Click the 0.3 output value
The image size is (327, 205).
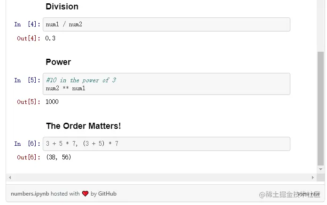tap(50, 38)
